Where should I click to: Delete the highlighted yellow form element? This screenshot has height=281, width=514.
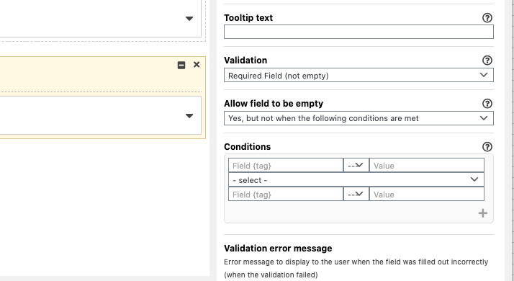pos(197,65)
